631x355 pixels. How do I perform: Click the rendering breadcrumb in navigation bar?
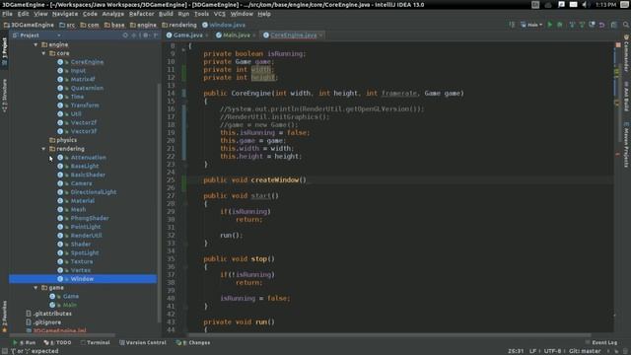pos(179,25)
